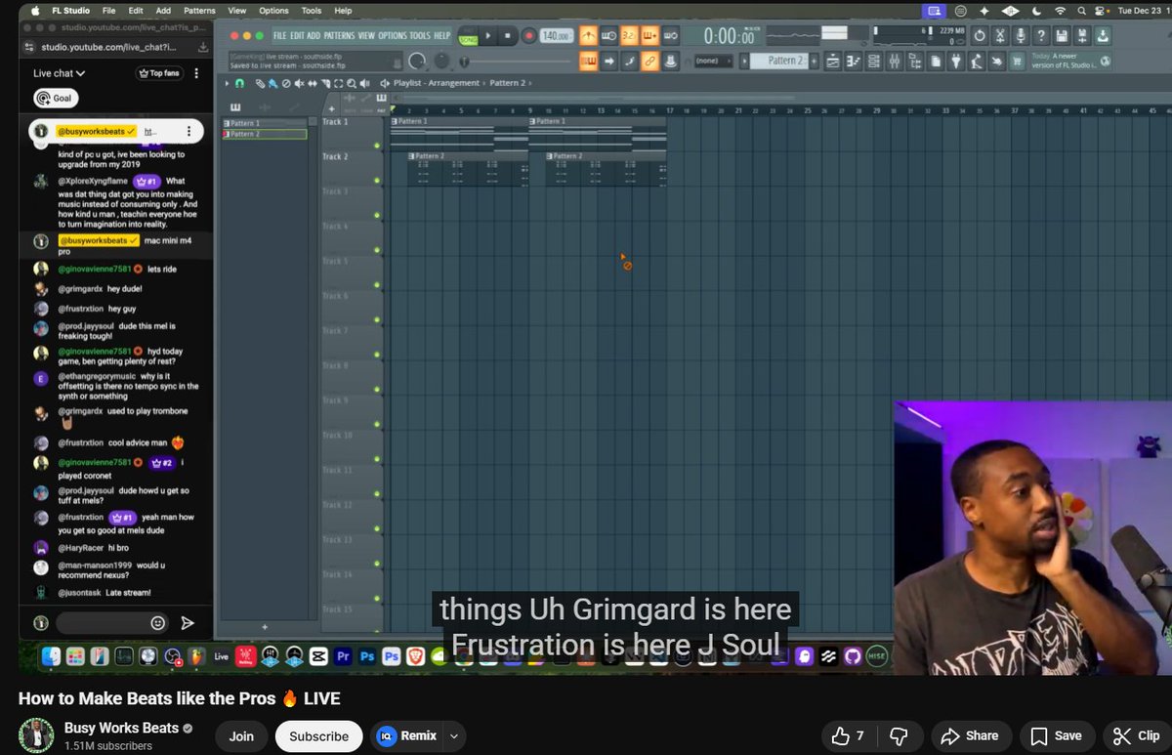Open Finder from the macOS dock
The image size is (1172, 755).
coord(51,656)
